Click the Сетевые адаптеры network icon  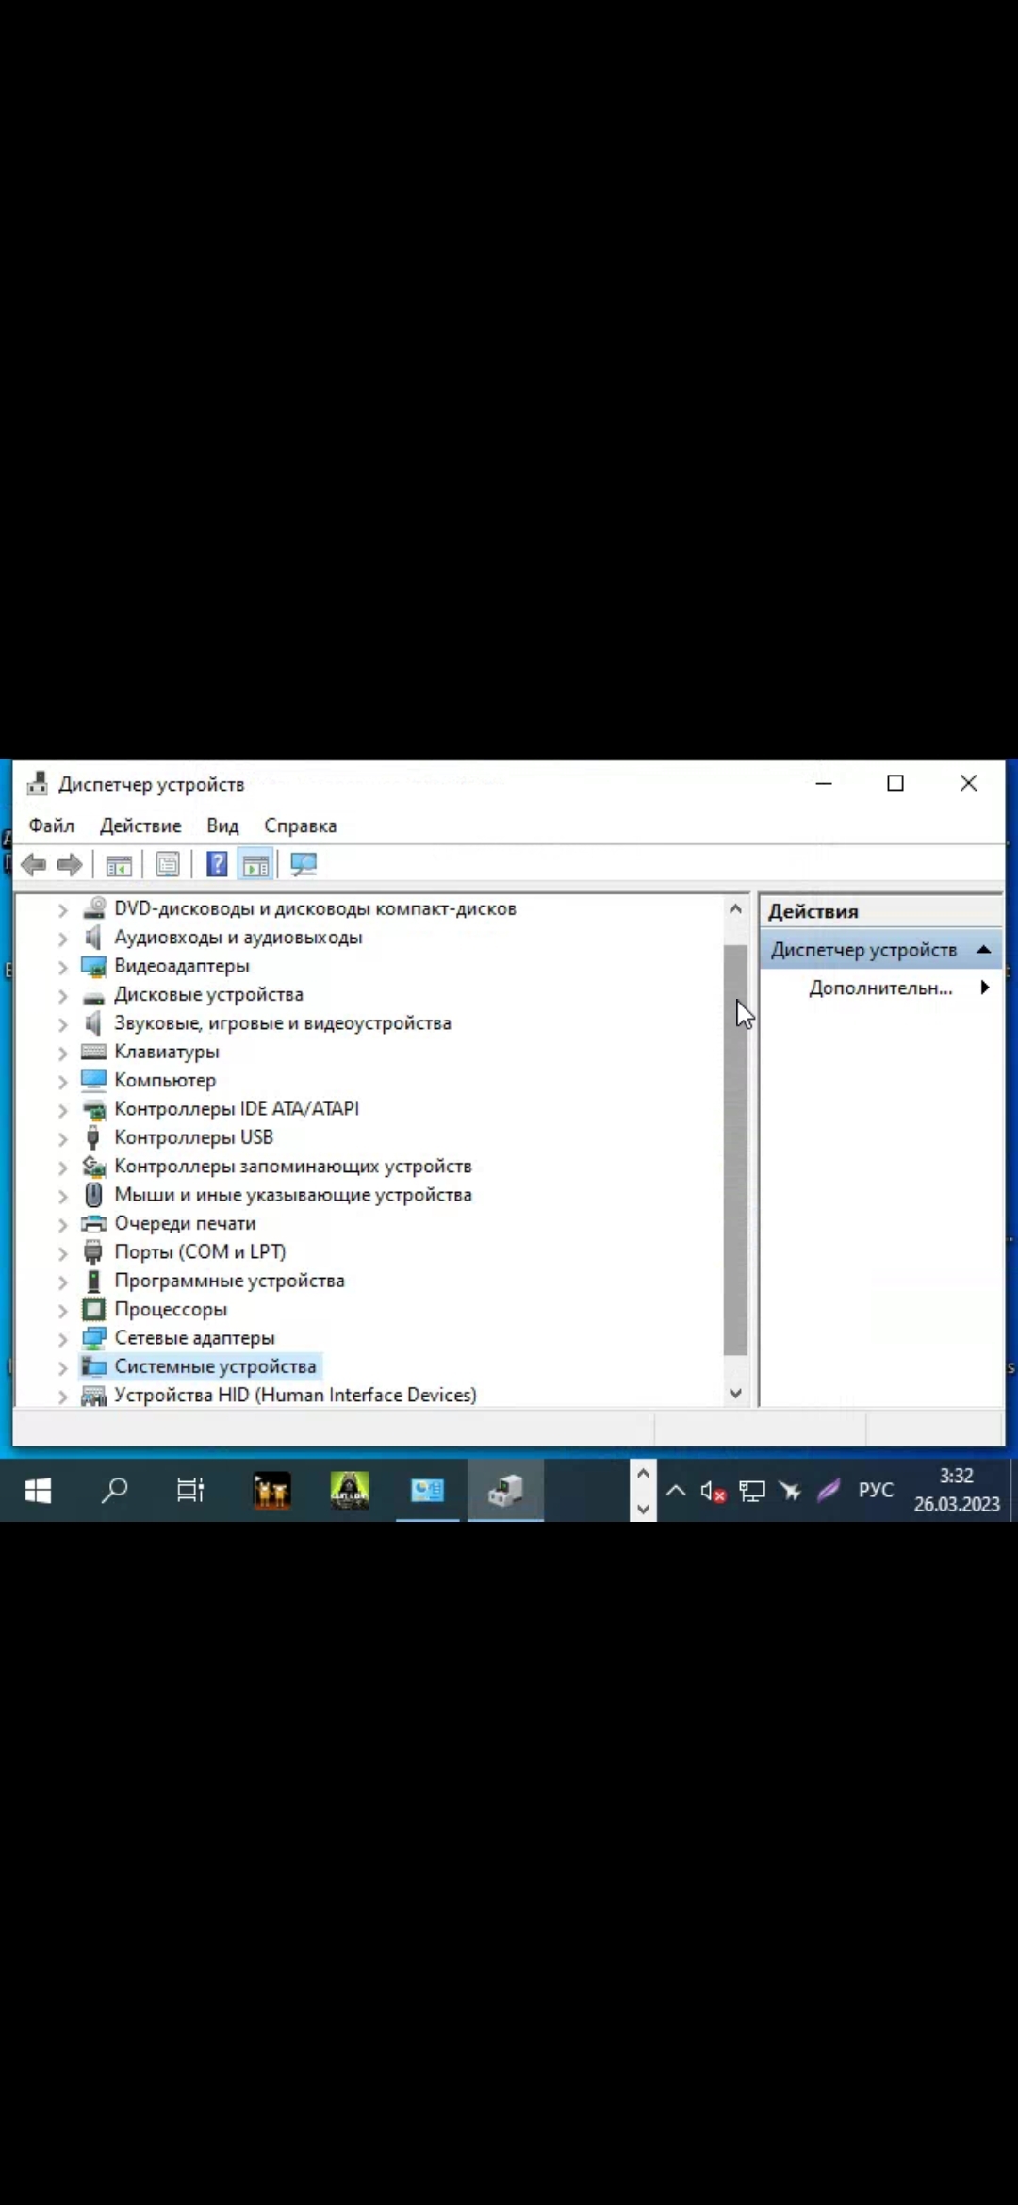(x=93, y=1338)
